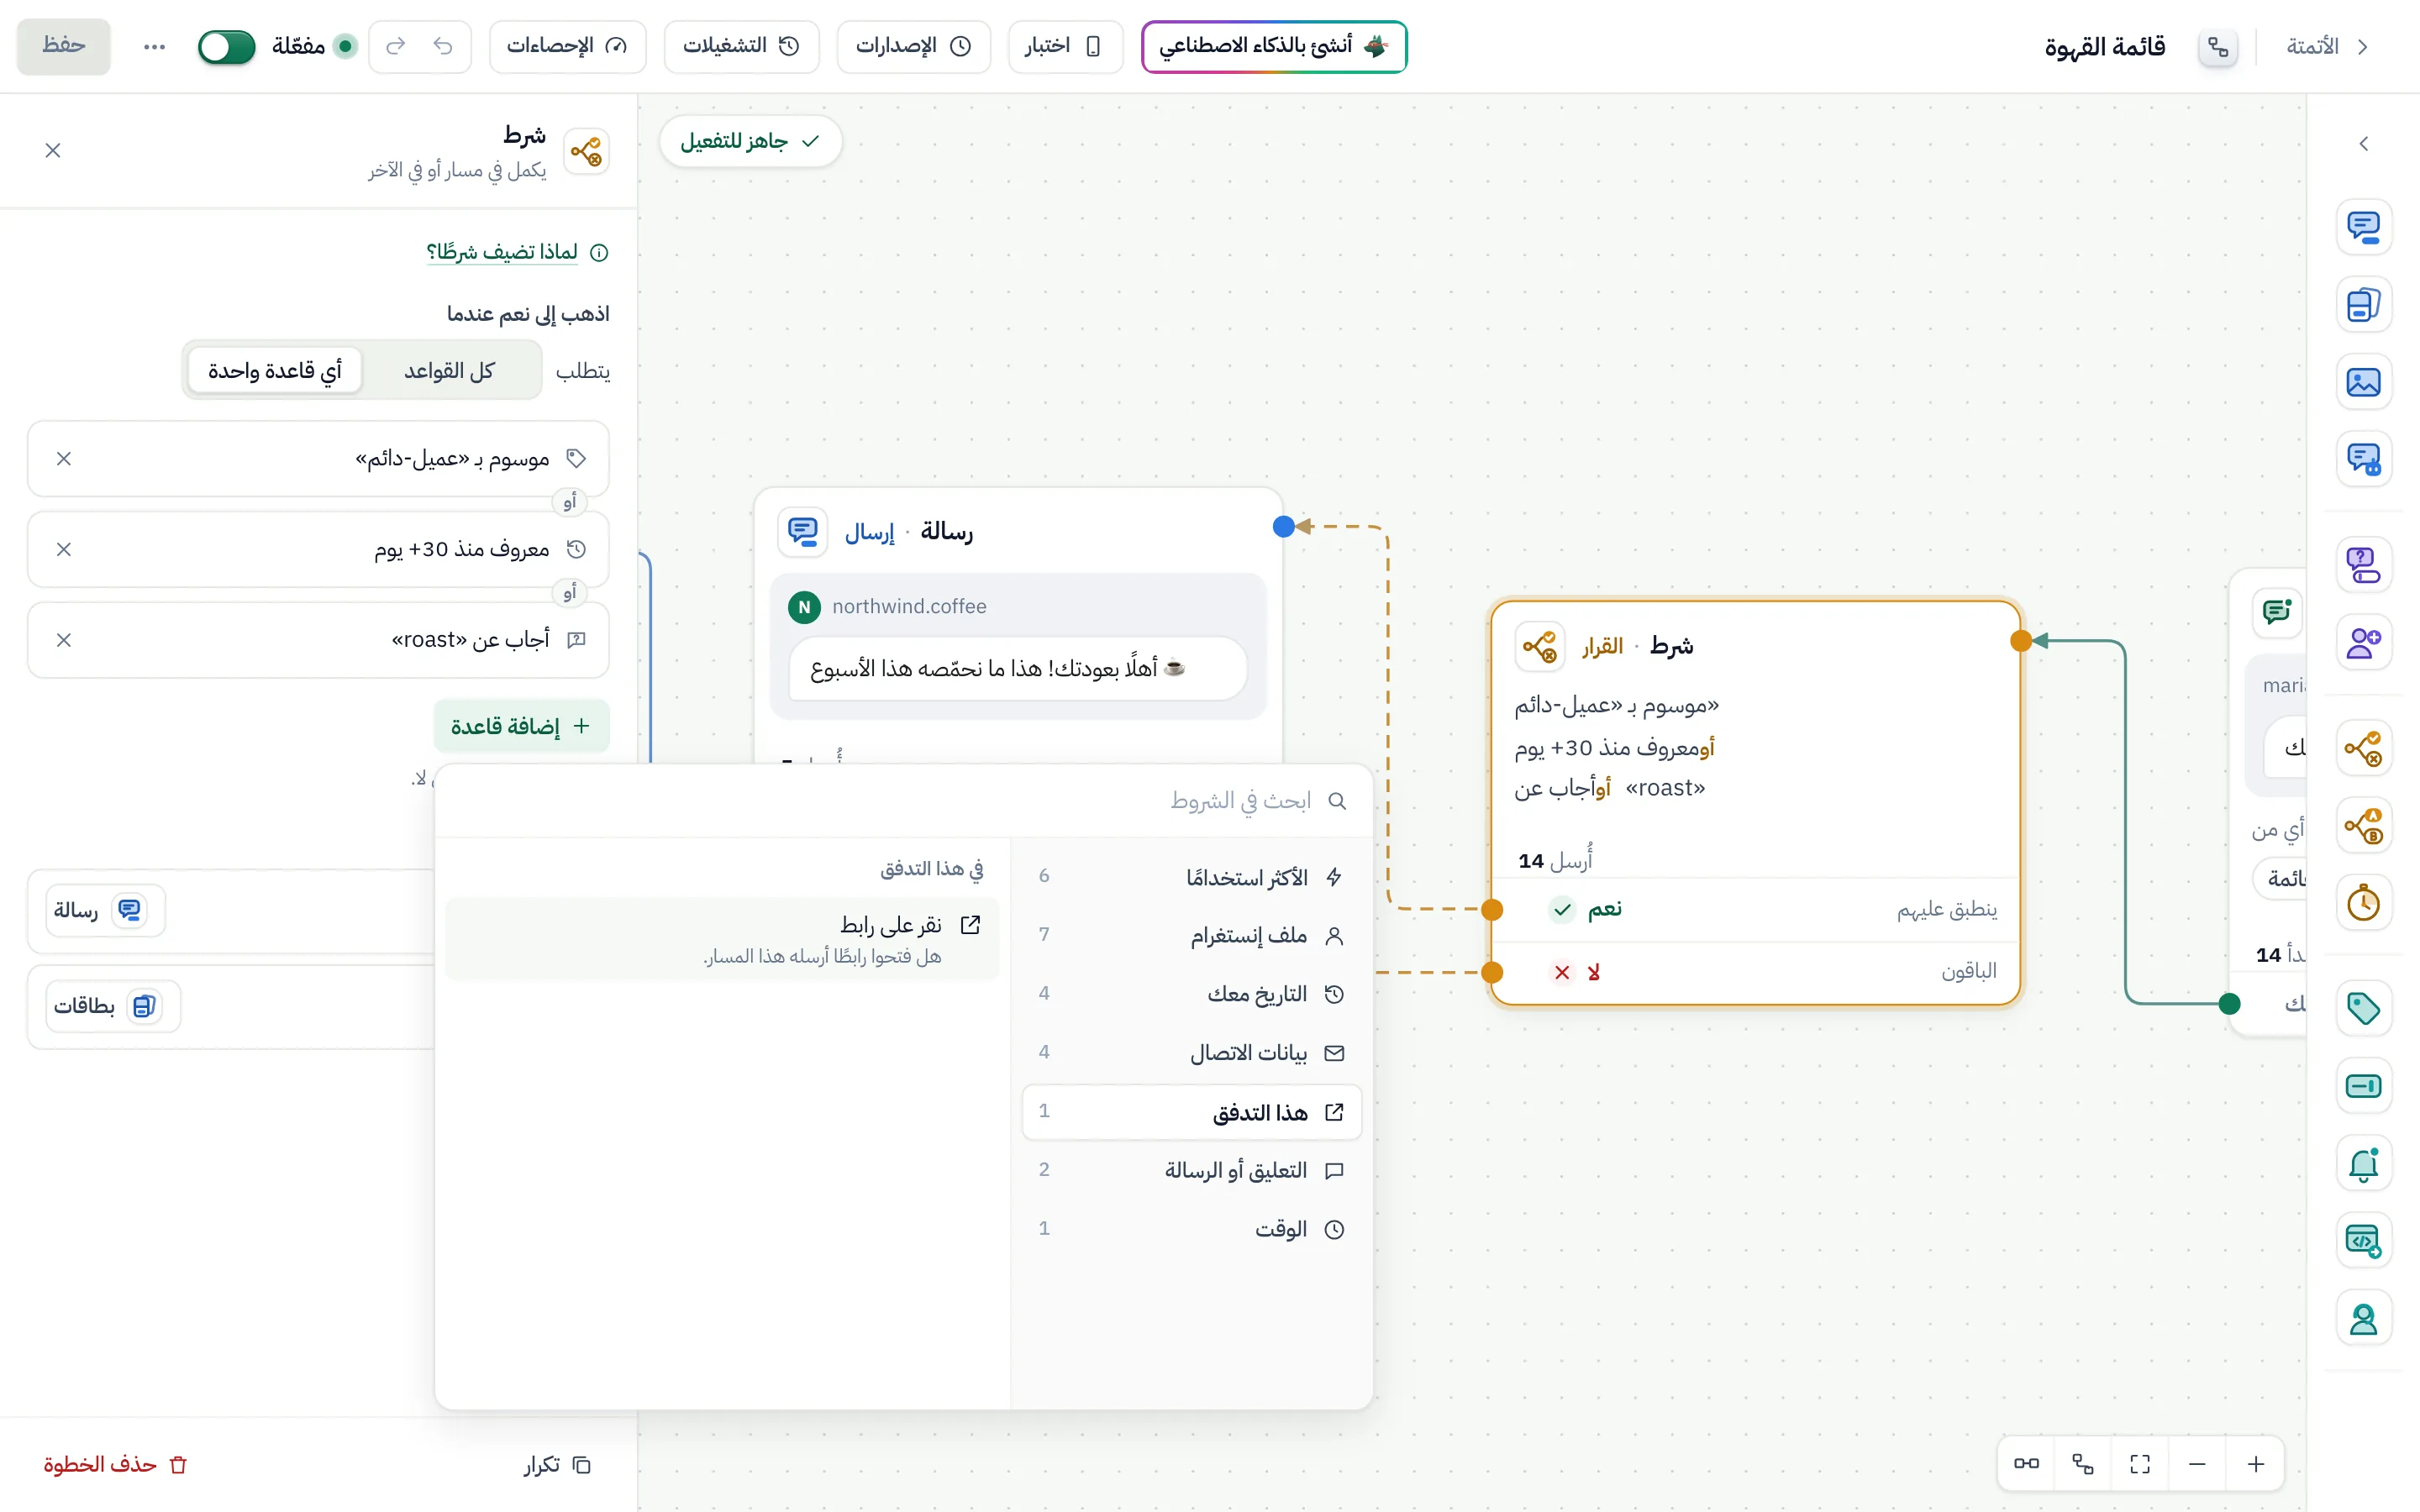
Task: Add a notification bell block from sidebar
Action: coord(2363,1165)
